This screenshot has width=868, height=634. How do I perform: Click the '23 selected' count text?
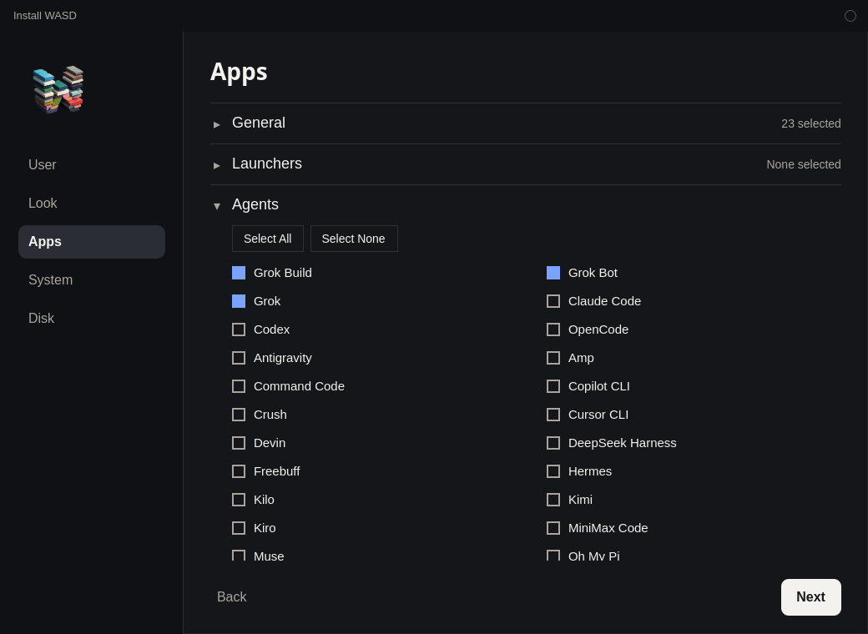tap(810, 123)
